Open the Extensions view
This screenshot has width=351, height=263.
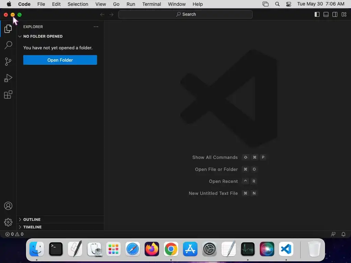[x=8, y=95]
